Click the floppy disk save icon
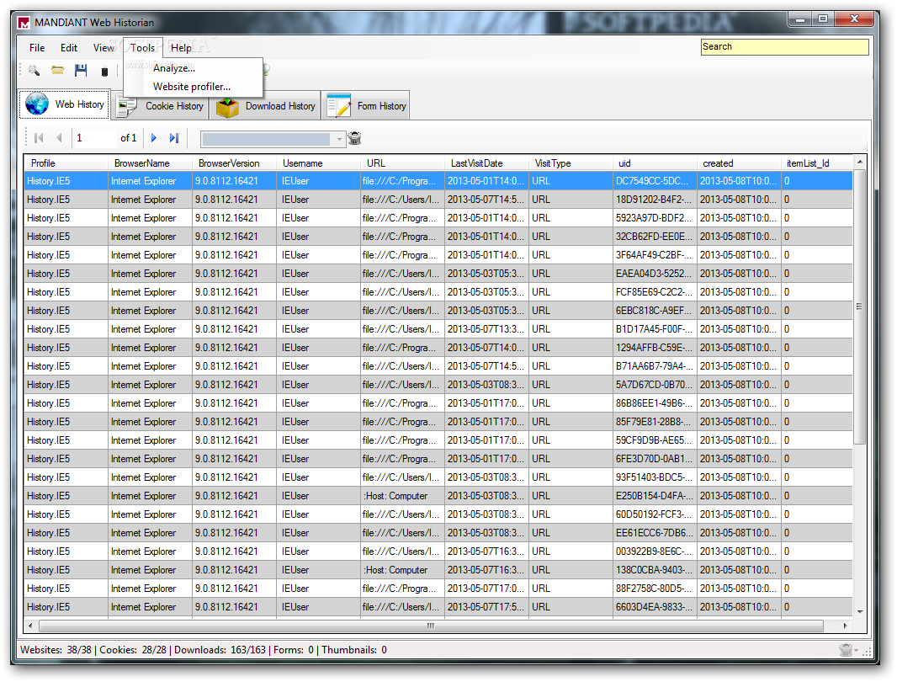The width and height of the screenshot is (897, 682). pos(81,71)
